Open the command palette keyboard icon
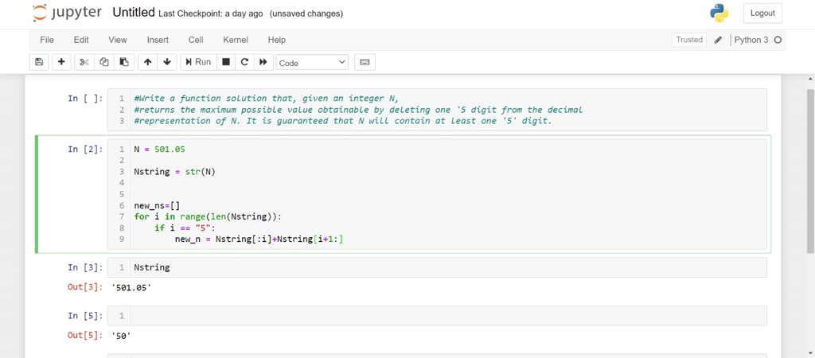The width and height of the screenshot is (815, 358). click(365, 62)
